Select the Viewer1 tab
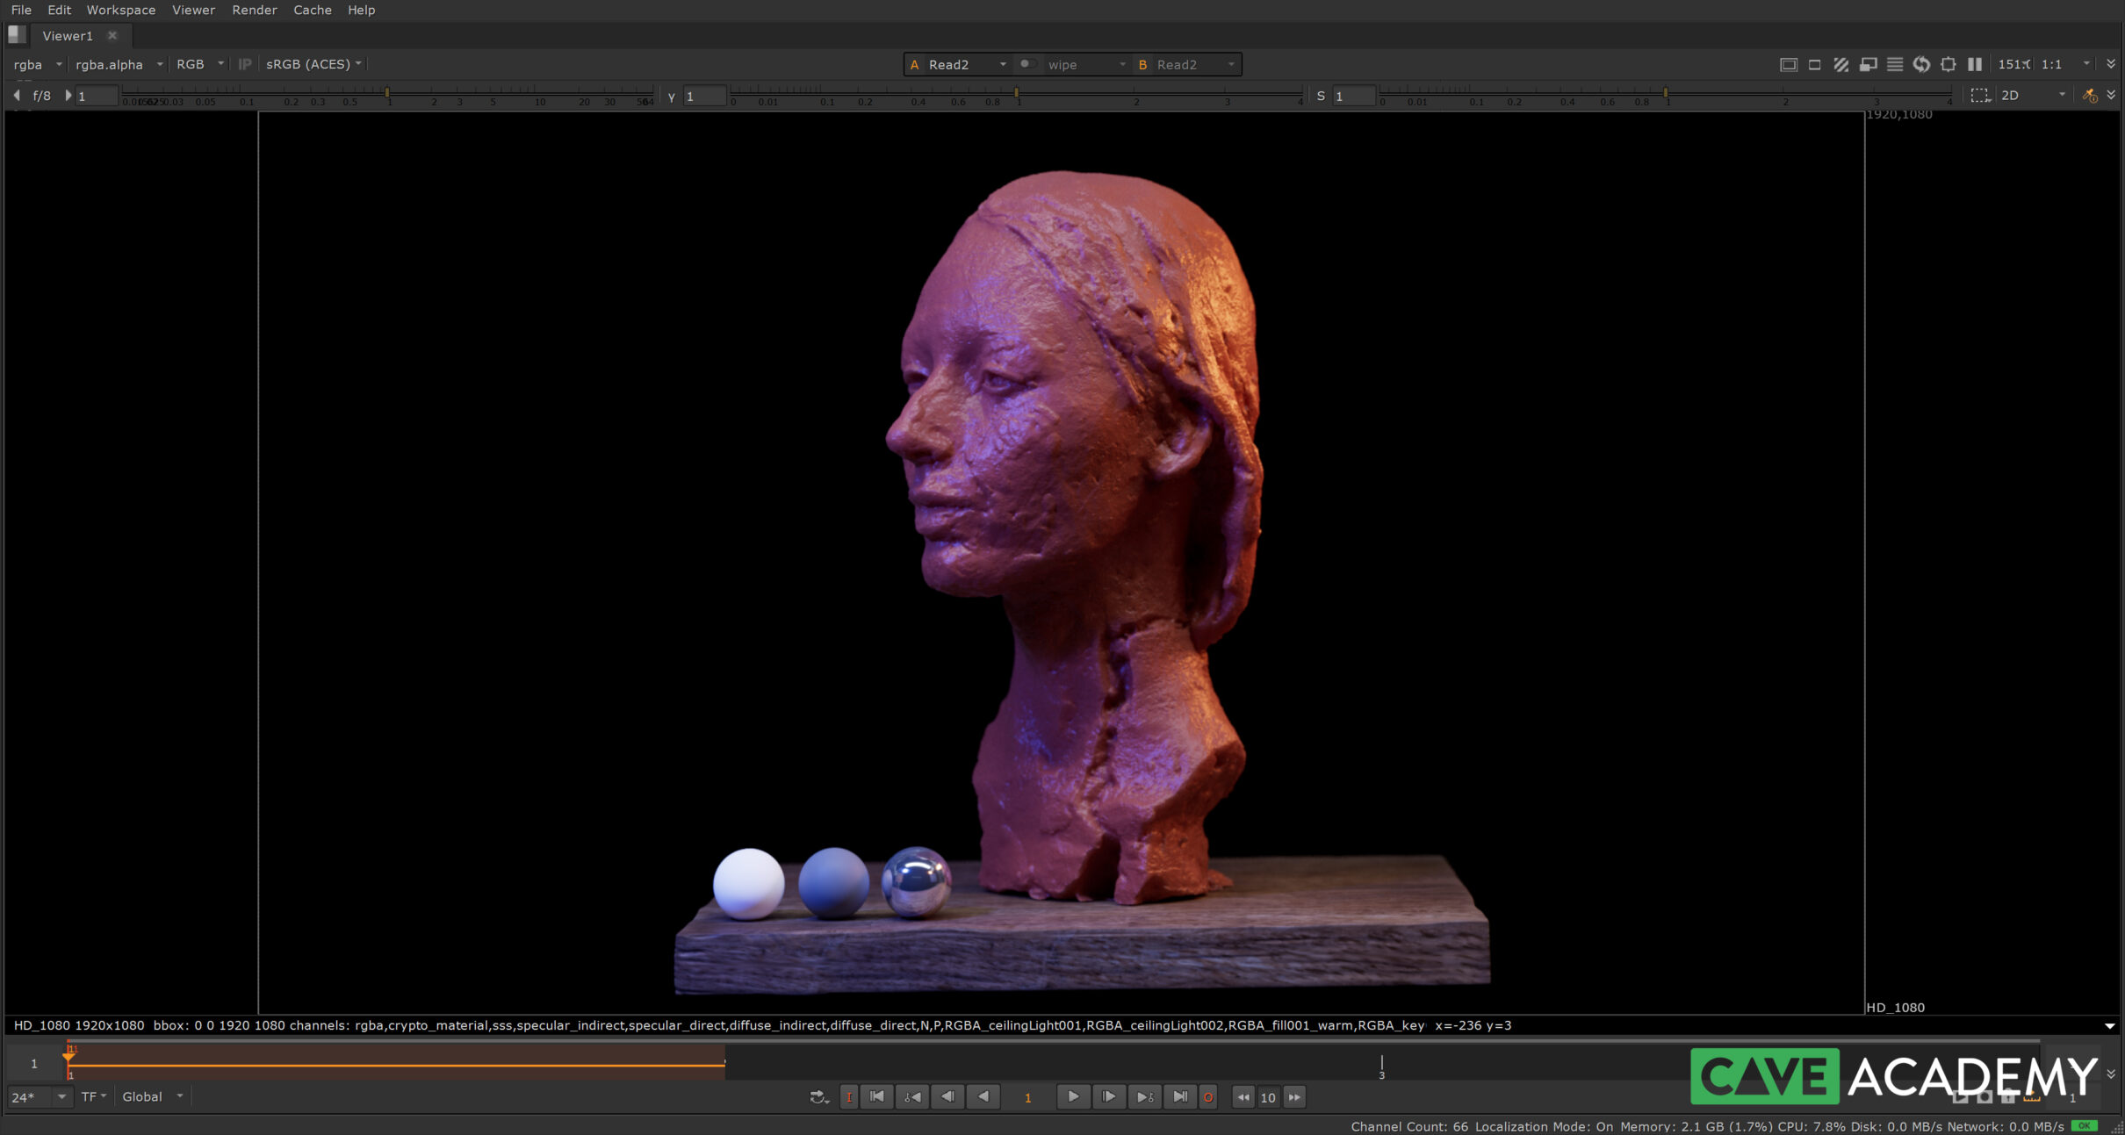This screenshot has width=2125, height=1135. pos(68,36)
